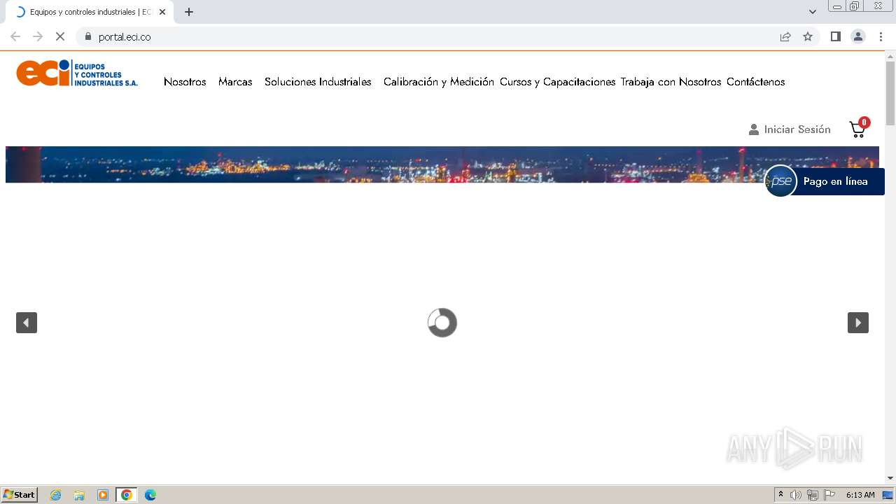Close the Equipos y controles tab
896x504 pixels.
pos(162,12)
